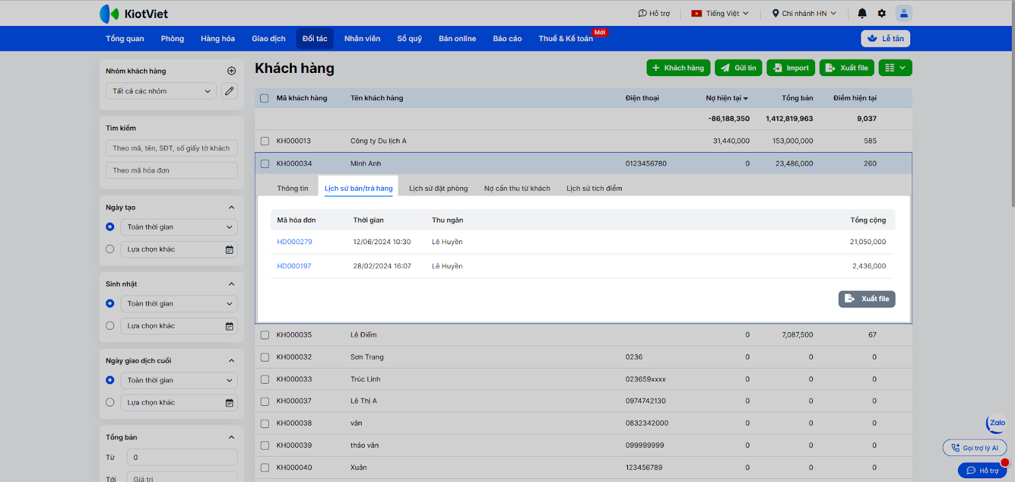Open the user account avatar icon
Image resolution: width=1015 pixels, height=482 pixels.
coord(903,13)
